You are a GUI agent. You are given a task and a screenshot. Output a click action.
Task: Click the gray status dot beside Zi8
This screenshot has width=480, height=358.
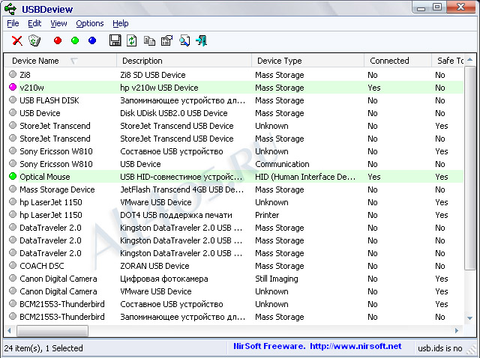tap(13, 74)
